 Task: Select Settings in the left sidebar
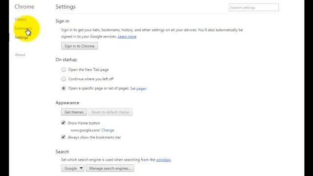pyautogui.click(x=22, y=38)
